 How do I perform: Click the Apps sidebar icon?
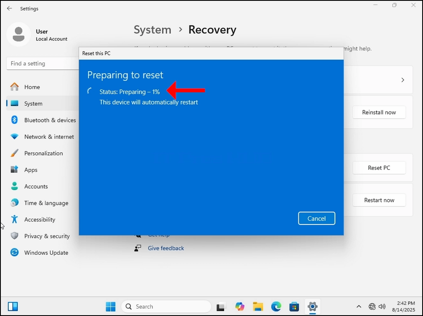tap(14, 169)
